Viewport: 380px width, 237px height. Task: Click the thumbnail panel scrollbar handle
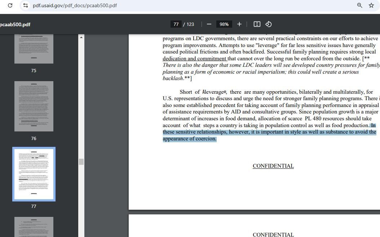[x=81, y=162]
